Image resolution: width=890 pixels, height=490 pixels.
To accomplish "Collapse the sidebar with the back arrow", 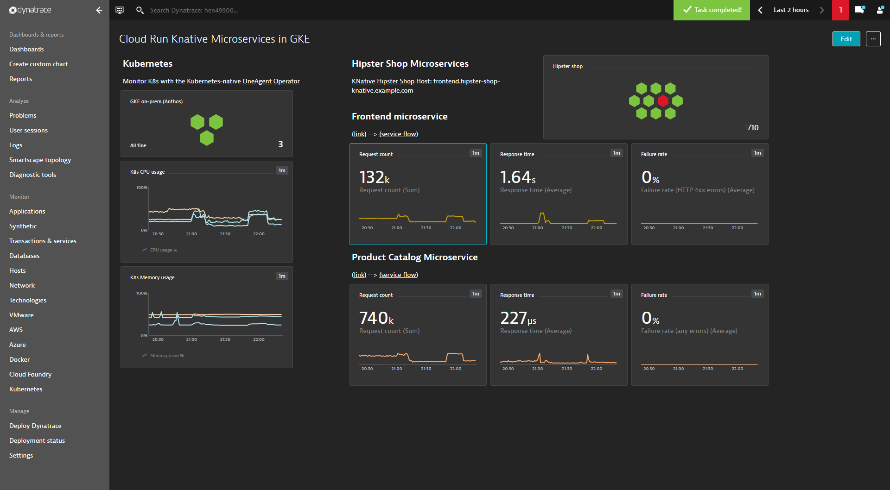I will (x=99, y=10).
